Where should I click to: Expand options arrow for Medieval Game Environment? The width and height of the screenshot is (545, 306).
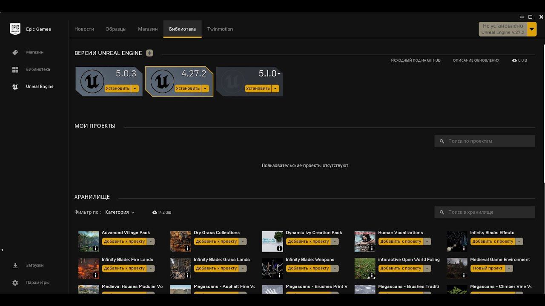(509, 269)
